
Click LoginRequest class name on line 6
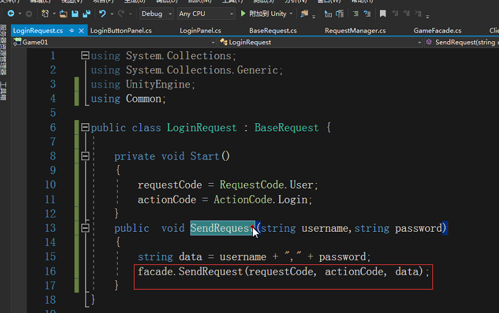click(202, 128)
